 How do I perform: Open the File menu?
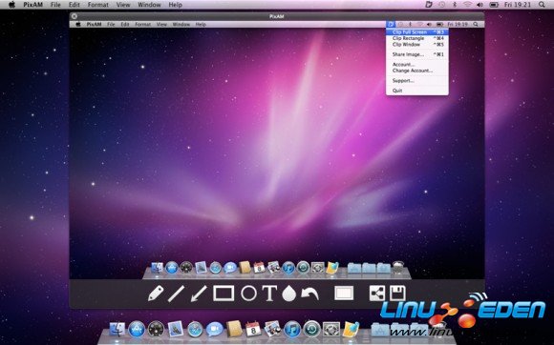pos(55,5)
